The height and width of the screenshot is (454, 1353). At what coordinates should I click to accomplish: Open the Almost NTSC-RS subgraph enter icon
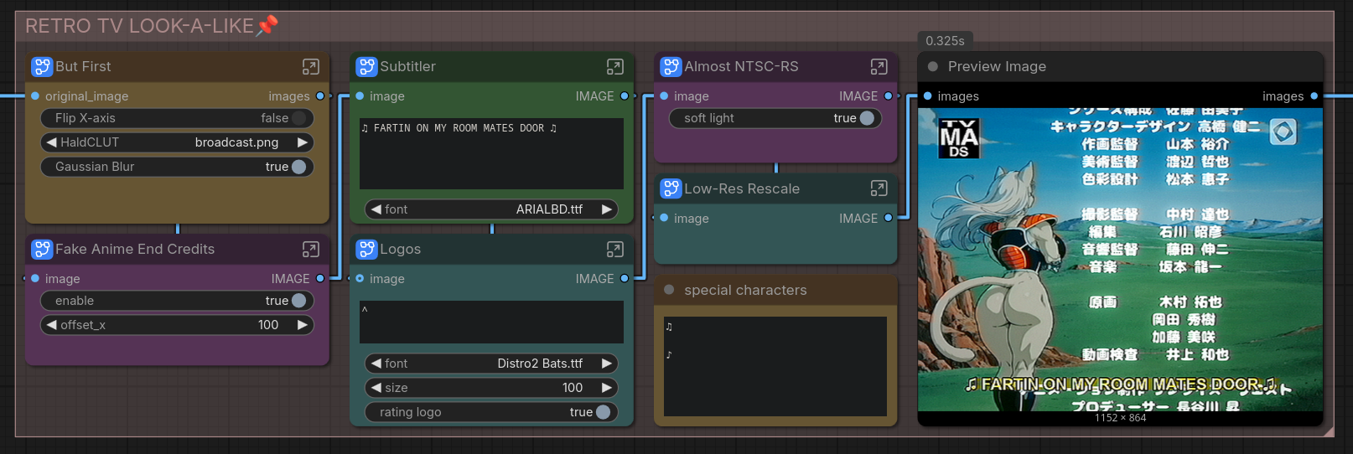pyautogui.click(x=879, y=67)
